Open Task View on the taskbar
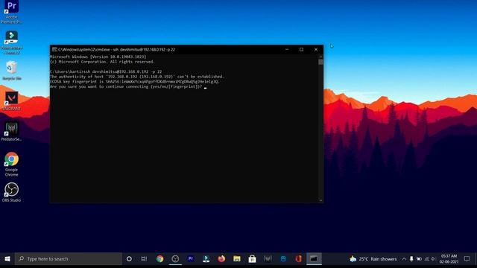Image resolution: width=477 pixels, height=268 pixels. click(144, 259)
